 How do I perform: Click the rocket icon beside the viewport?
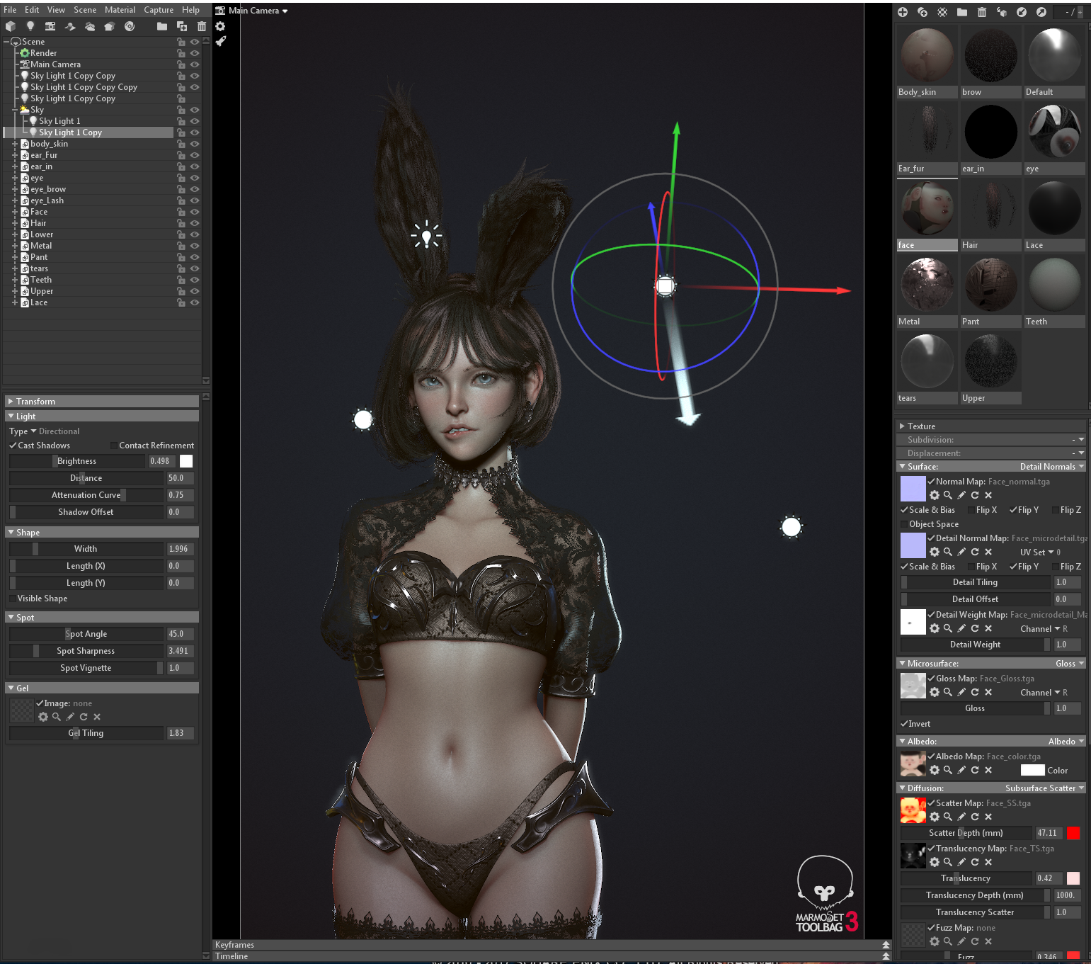point(221,41)
